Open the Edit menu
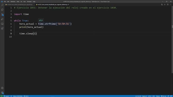The image size is (173, 97). (x=8, y=2)
